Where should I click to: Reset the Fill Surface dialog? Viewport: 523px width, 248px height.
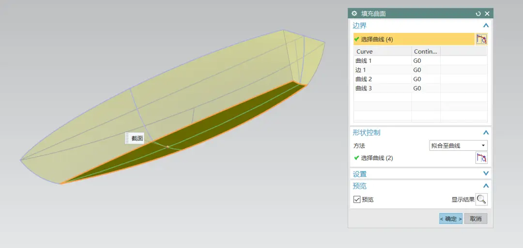[478, 14]
